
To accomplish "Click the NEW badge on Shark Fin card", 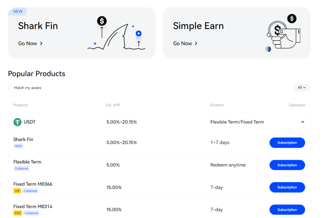I will pyautogui.click(x=18, y=11).
